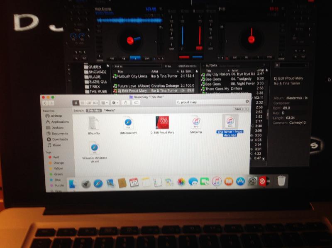This screenshot has height=248, width=332.
Task: Open SLADE folder in VirtualDJ browser
Action: (x=93, y=77)
